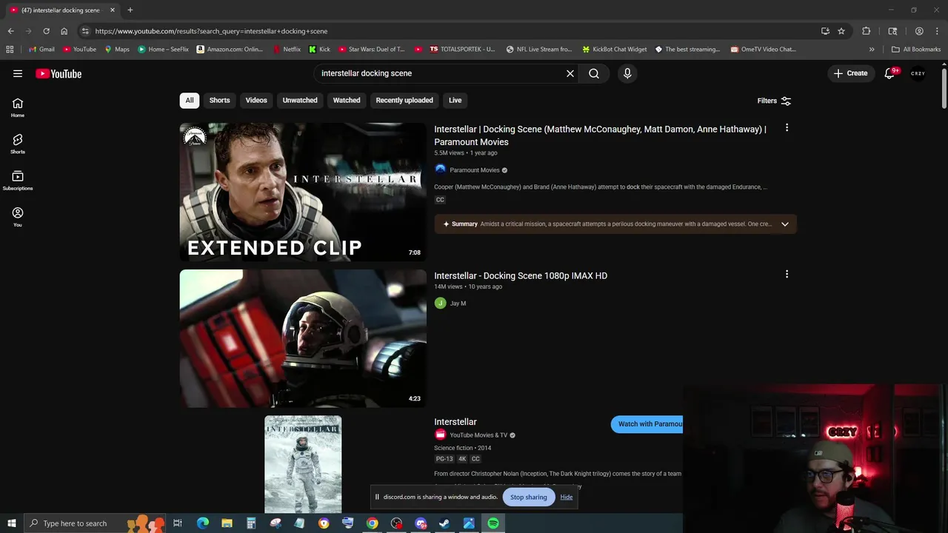The width and height of the screenshot is (948, 533).
Task: Open the KickBot Chat Widget bookmark
Action: pos(614,50)
